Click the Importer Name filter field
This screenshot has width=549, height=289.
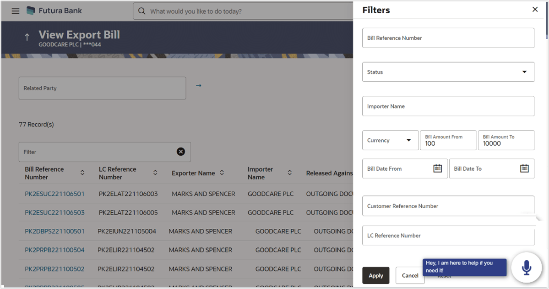tap(448, 106)
